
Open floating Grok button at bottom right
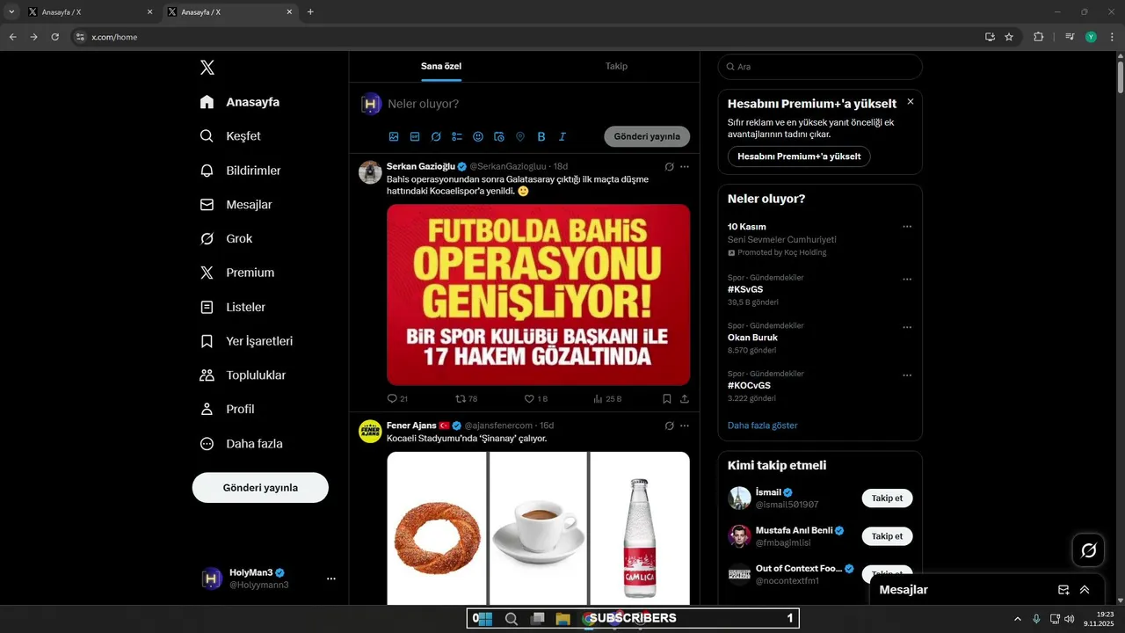[x=1088, y=550]
